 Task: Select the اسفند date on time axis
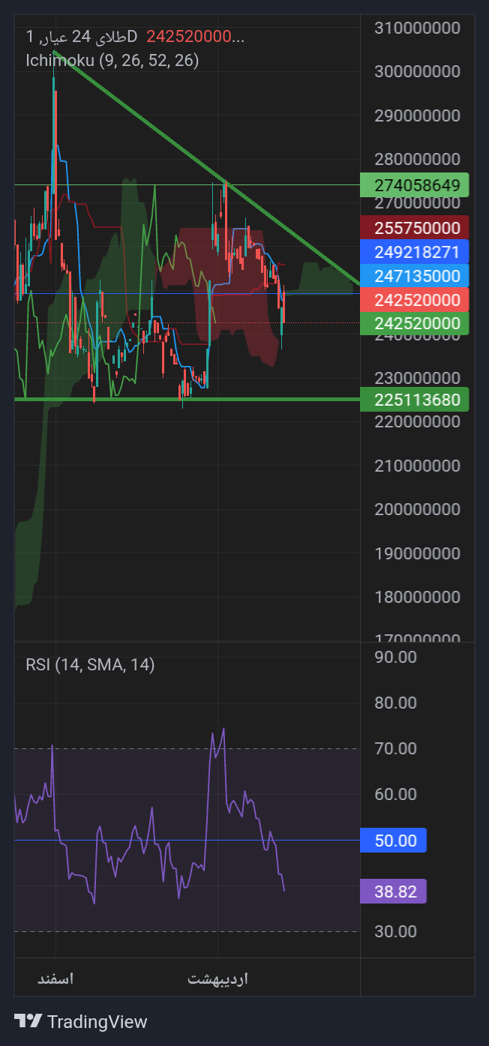(x=55, y=979)
